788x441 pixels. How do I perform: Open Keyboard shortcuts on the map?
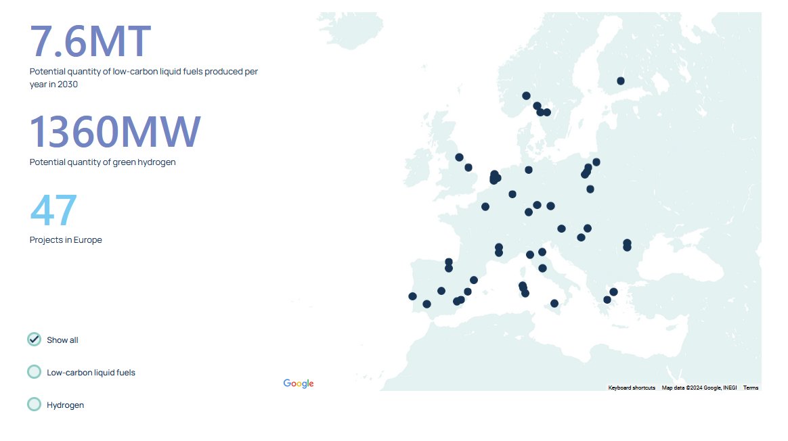(632, 388)
